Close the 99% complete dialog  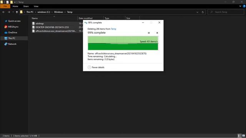coord(159,23)
